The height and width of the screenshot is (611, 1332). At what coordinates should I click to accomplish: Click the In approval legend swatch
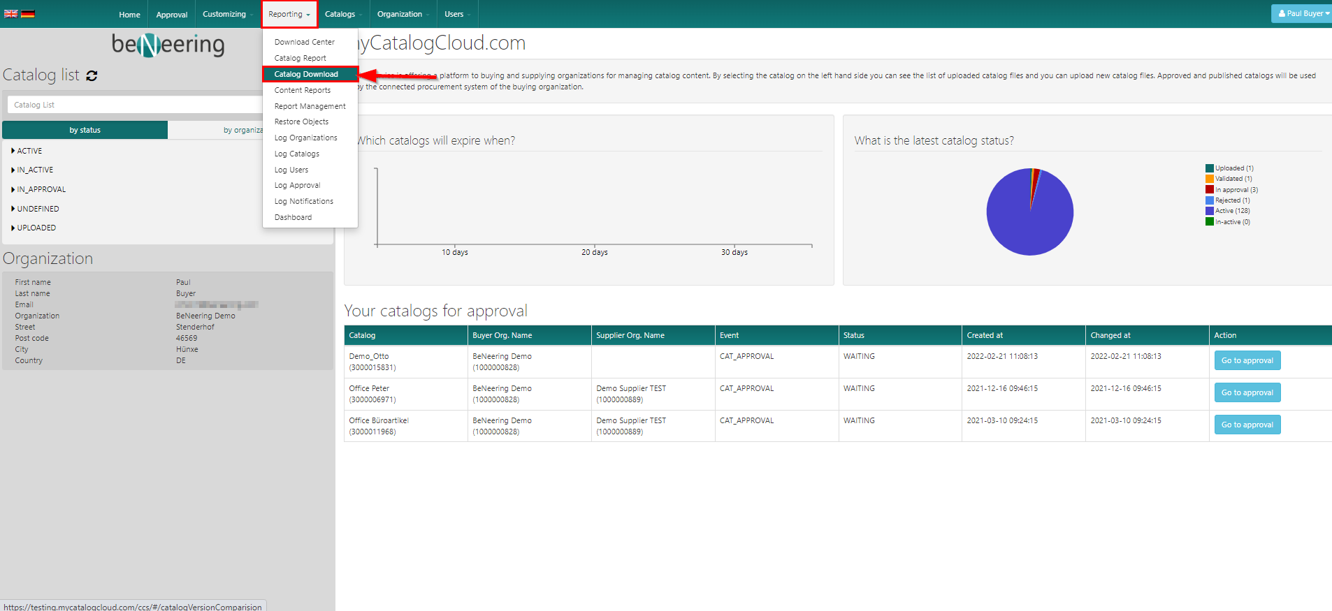tap(1209, 190)
